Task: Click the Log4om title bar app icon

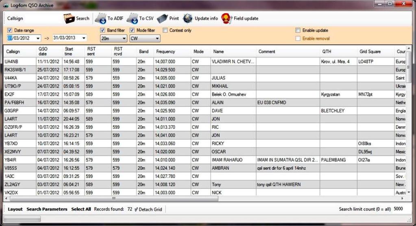Action: 6,5
